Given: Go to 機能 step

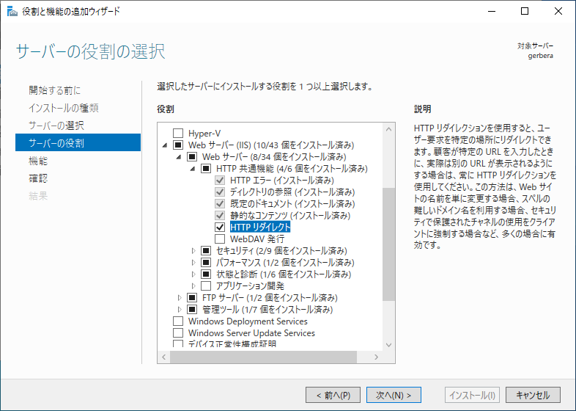Looking at the screenshot, I should click(38, 161).
